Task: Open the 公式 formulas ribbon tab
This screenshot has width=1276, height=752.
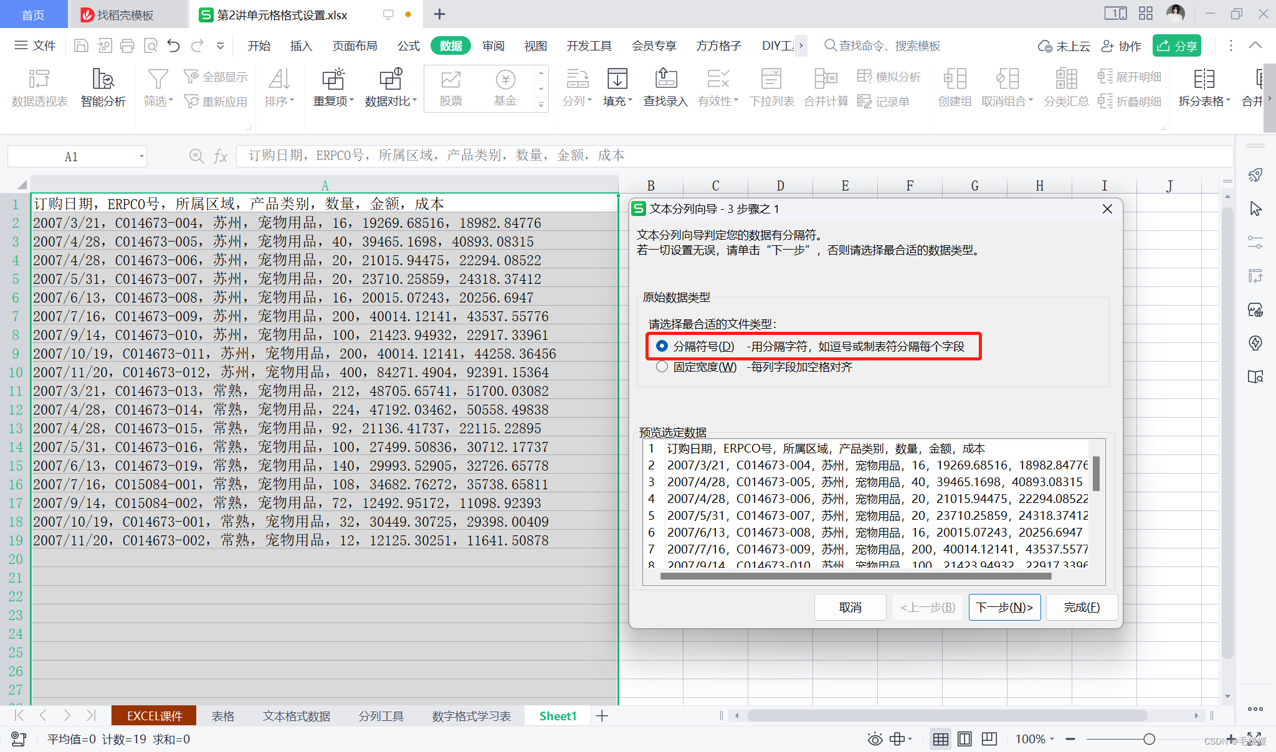Action: (408, 45)
